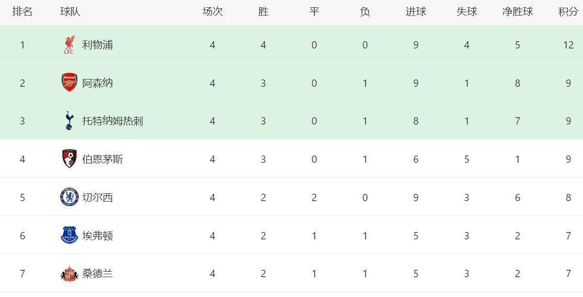Click the Everton club badge icon
The image size is (583, 297).
click(x=69, y=235)
